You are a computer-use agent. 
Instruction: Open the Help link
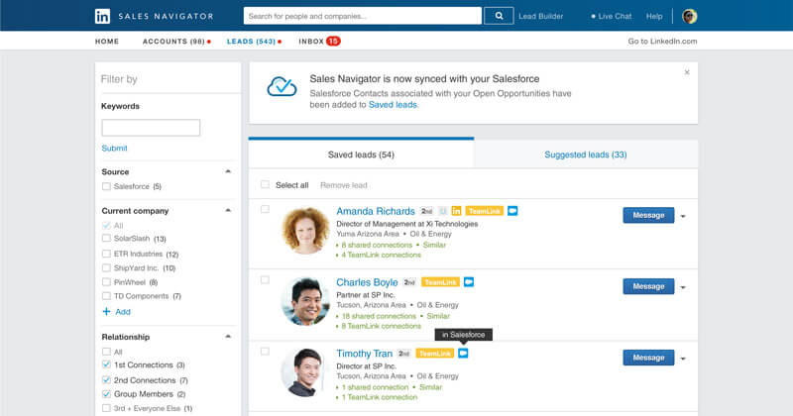[x=654, y=16]
